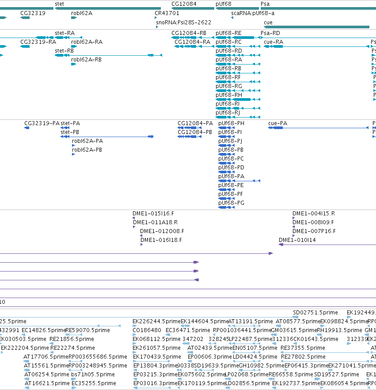Screen dimensions: 376x390
Task: Click transcript pUf68-RF label
Action: (228, 77)
